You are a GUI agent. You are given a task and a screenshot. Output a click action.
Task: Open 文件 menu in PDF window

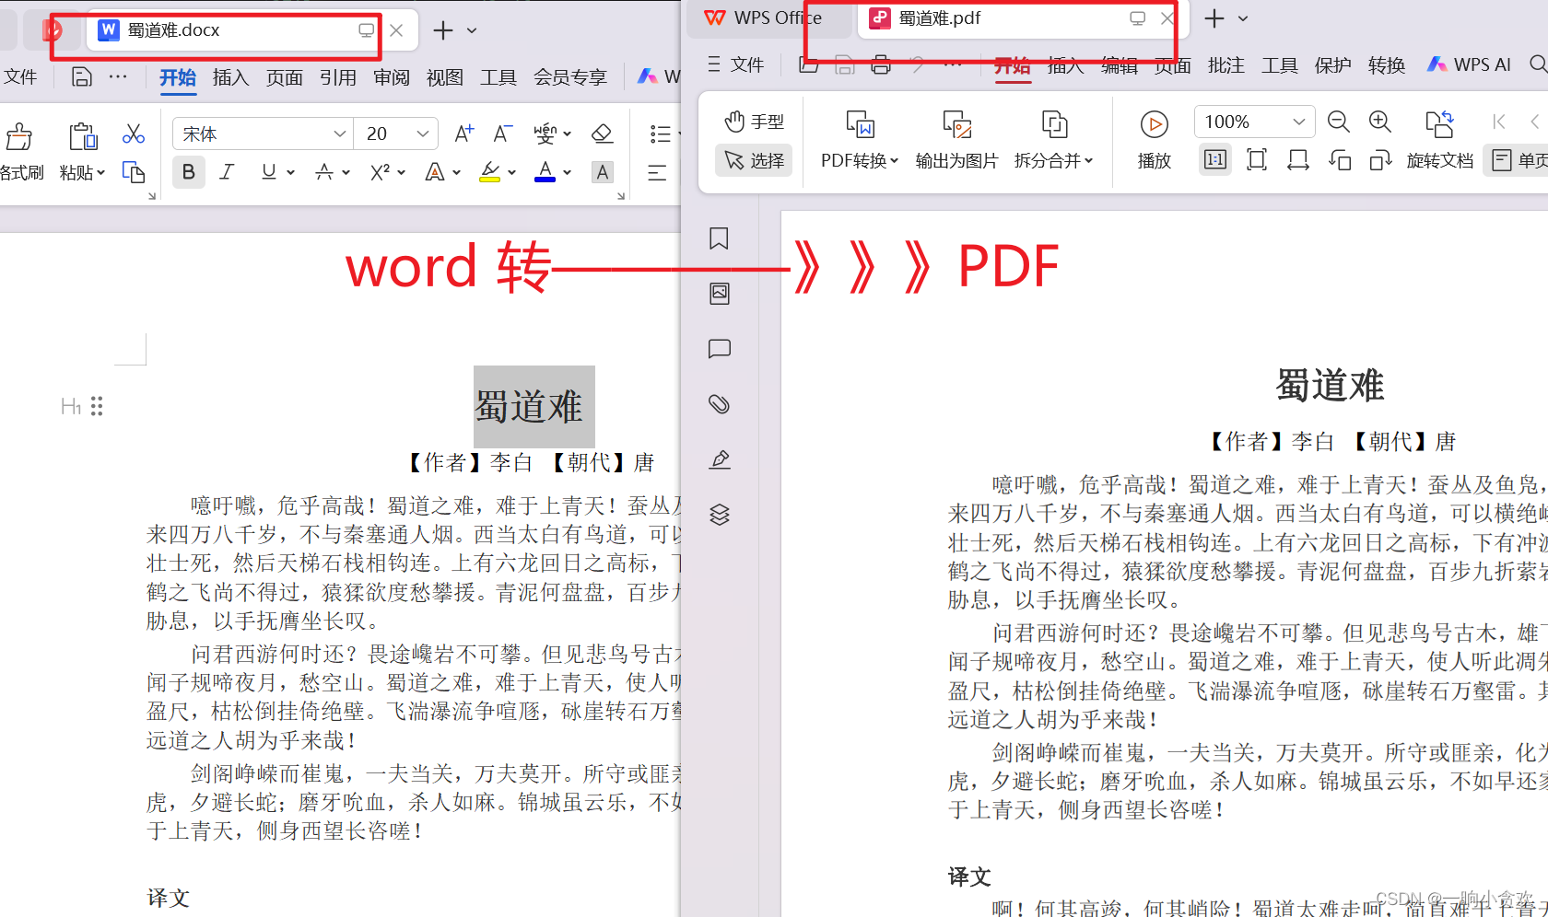point(736,64)
